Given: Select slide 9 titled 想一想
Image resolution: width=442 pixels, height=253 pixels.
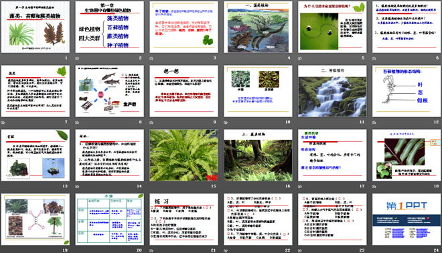Looking at the screenshot, I should click(x=183, y=91).
